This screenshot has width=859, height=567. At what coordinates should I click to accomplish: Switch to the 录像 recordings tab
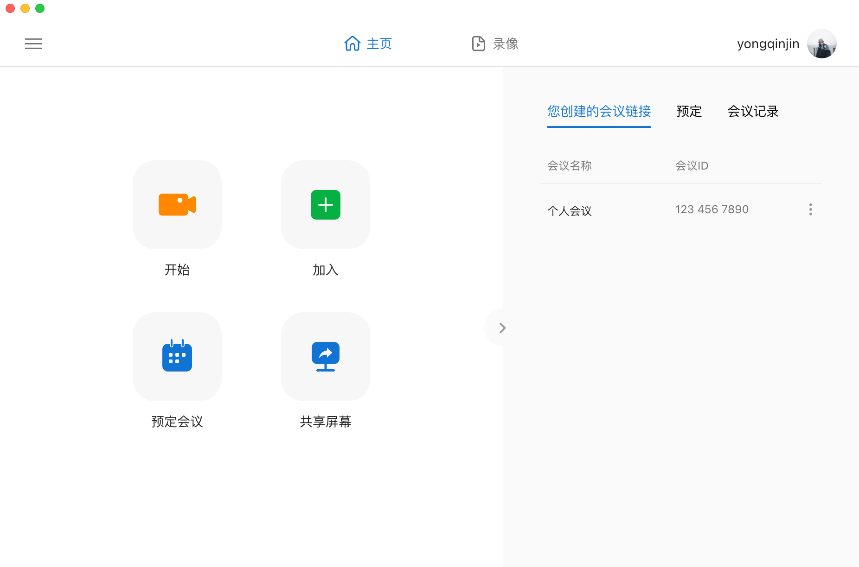coord(495,44)
